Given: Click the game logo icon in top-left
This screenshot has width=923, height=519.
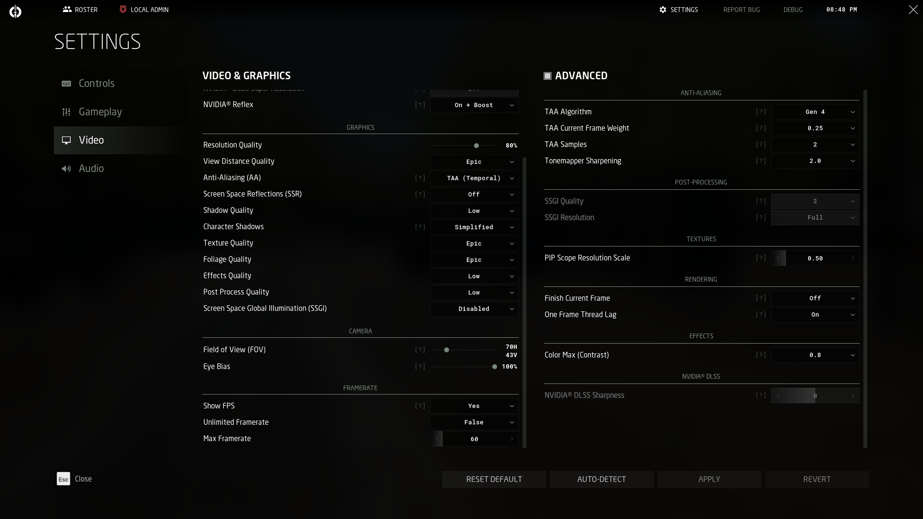Looking at the screenshot, I should point(15,11).
